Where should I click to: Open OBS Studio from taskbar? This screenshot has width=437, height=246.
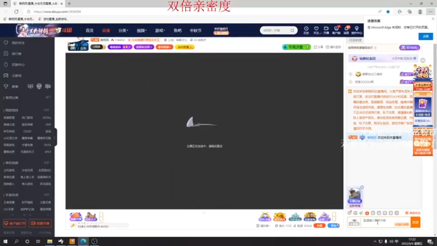[95, 241]
